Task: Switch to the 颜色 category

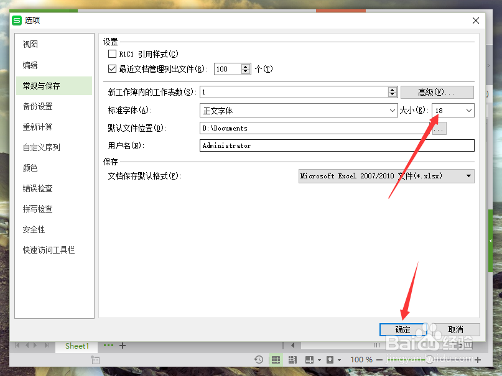Action: (30, 168)
